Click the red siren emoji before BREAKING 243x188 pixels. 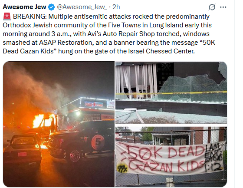tap(7, 16)
